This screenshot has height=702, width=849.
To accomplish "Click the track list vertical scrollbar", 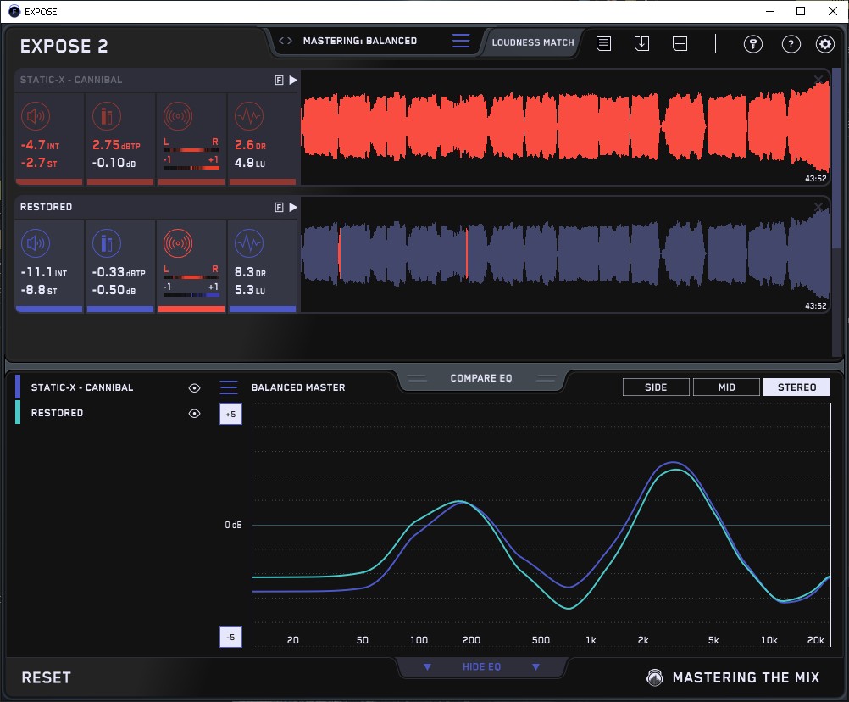I will 836,157.
